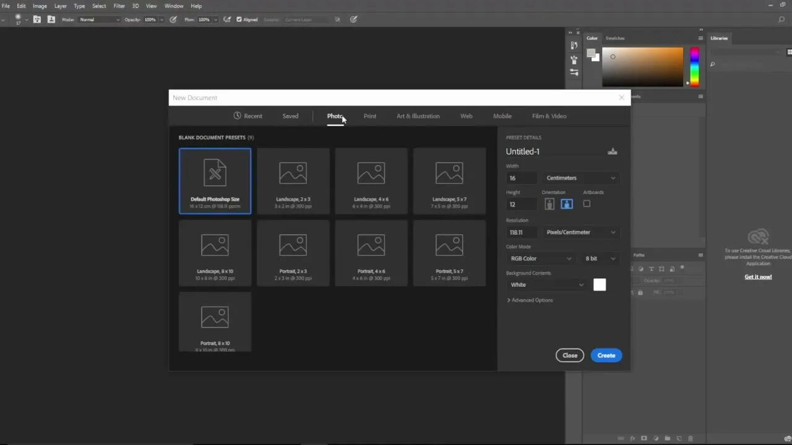Open the Opacity 100% dropdown arrow
The height and width of the screenshot is (445, 792).
click(x=161, y=20)
